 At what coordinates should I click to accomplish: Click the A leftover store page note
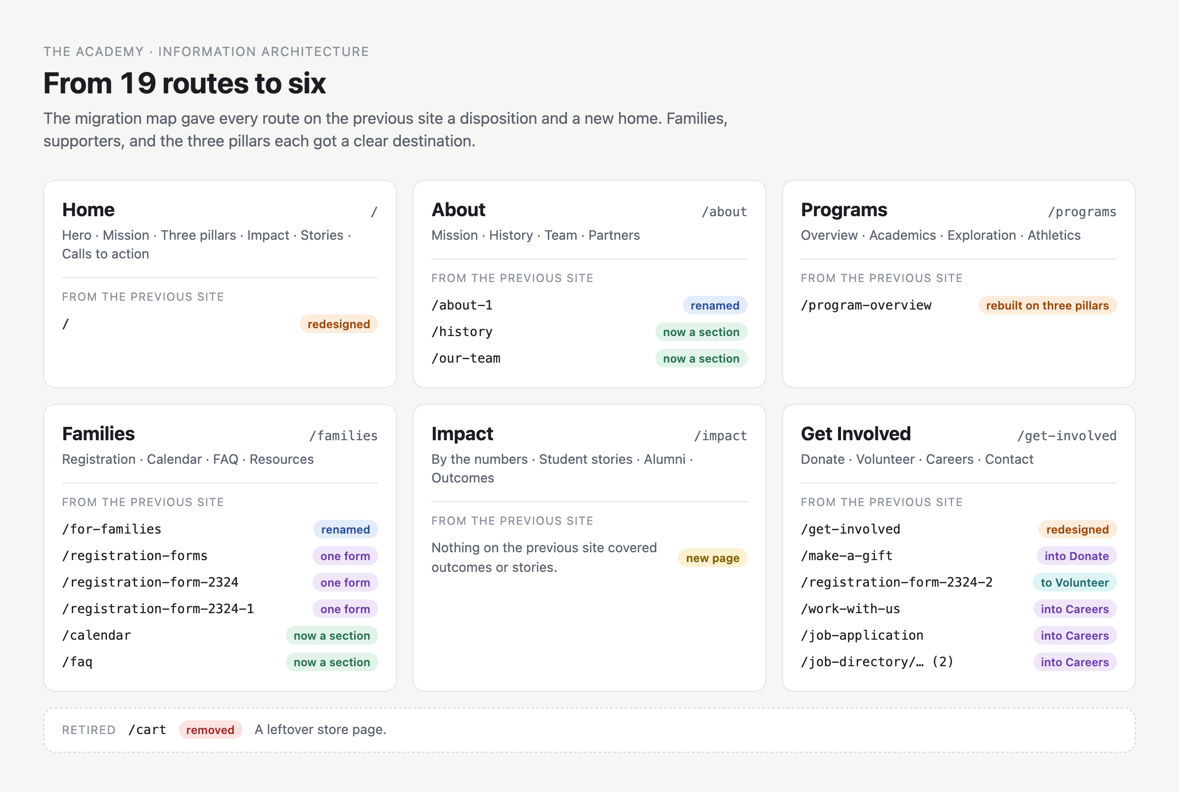click(321, 730)
